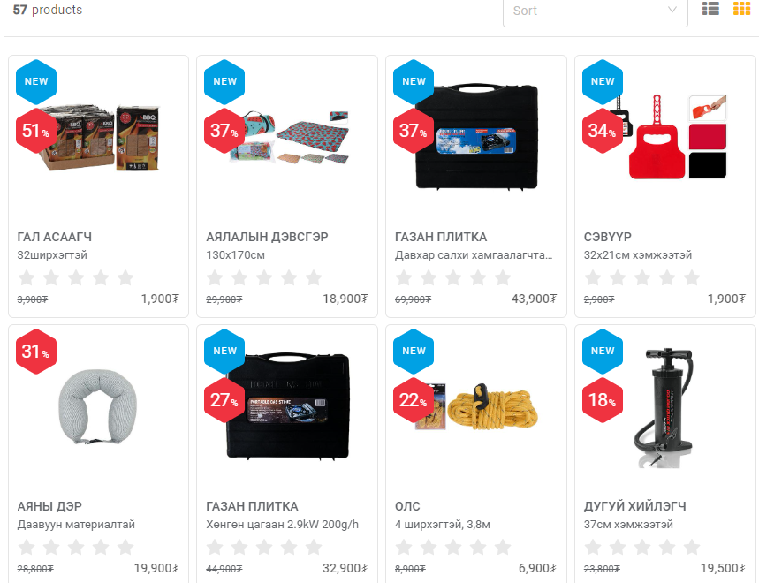Open the АЯЛАЛЫН ДЭВСГЭР product link
The image size is (759, 583).
tap(267, 237)
